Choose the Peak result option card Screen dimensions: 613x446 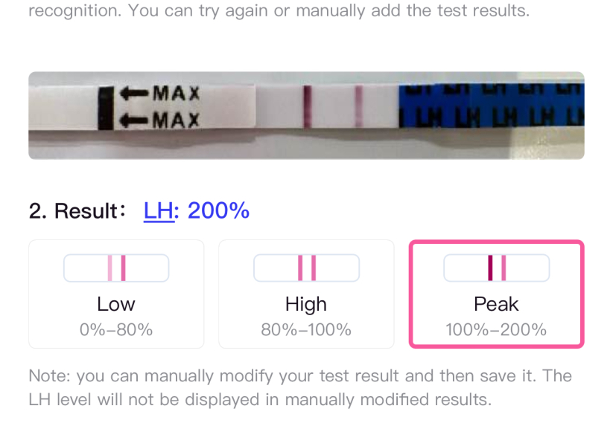[496, 294]
